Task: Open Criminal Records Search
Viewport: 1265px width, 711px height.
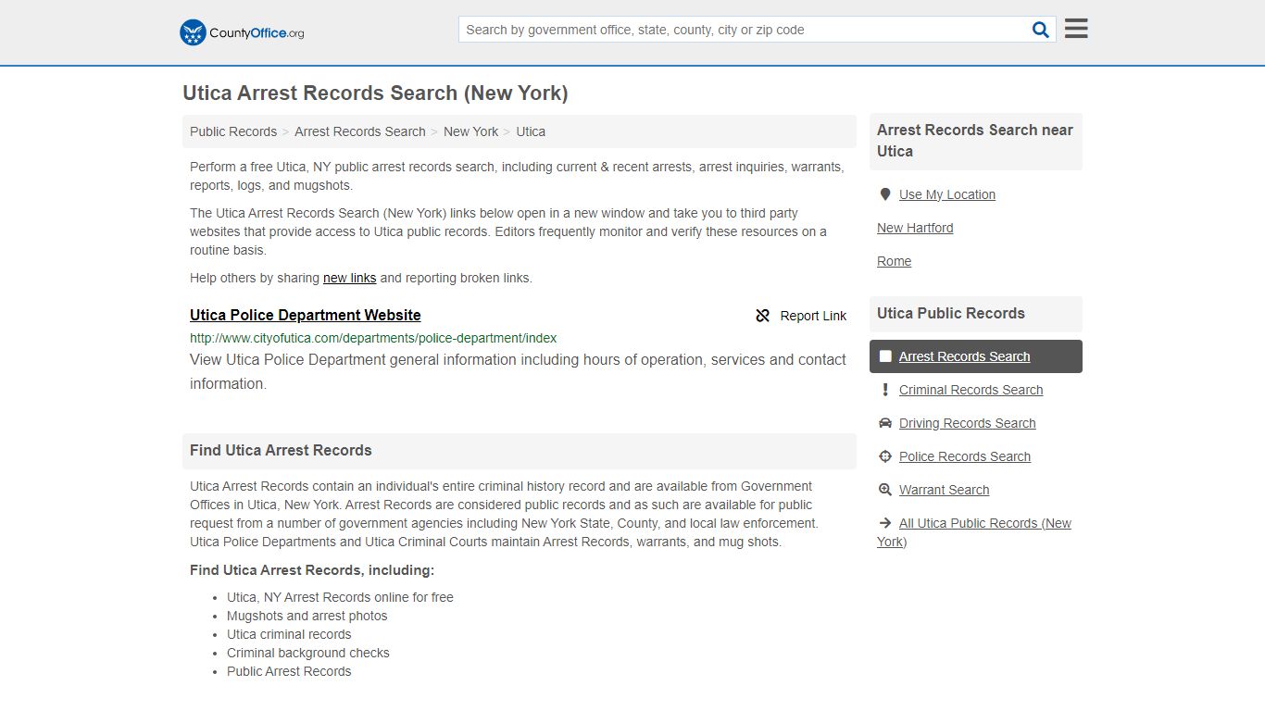Action: click(x=971, y=390)
